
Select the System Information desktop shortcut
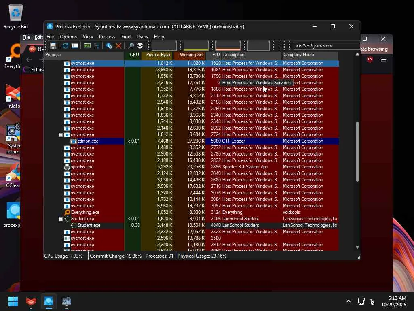pos(13,138)
